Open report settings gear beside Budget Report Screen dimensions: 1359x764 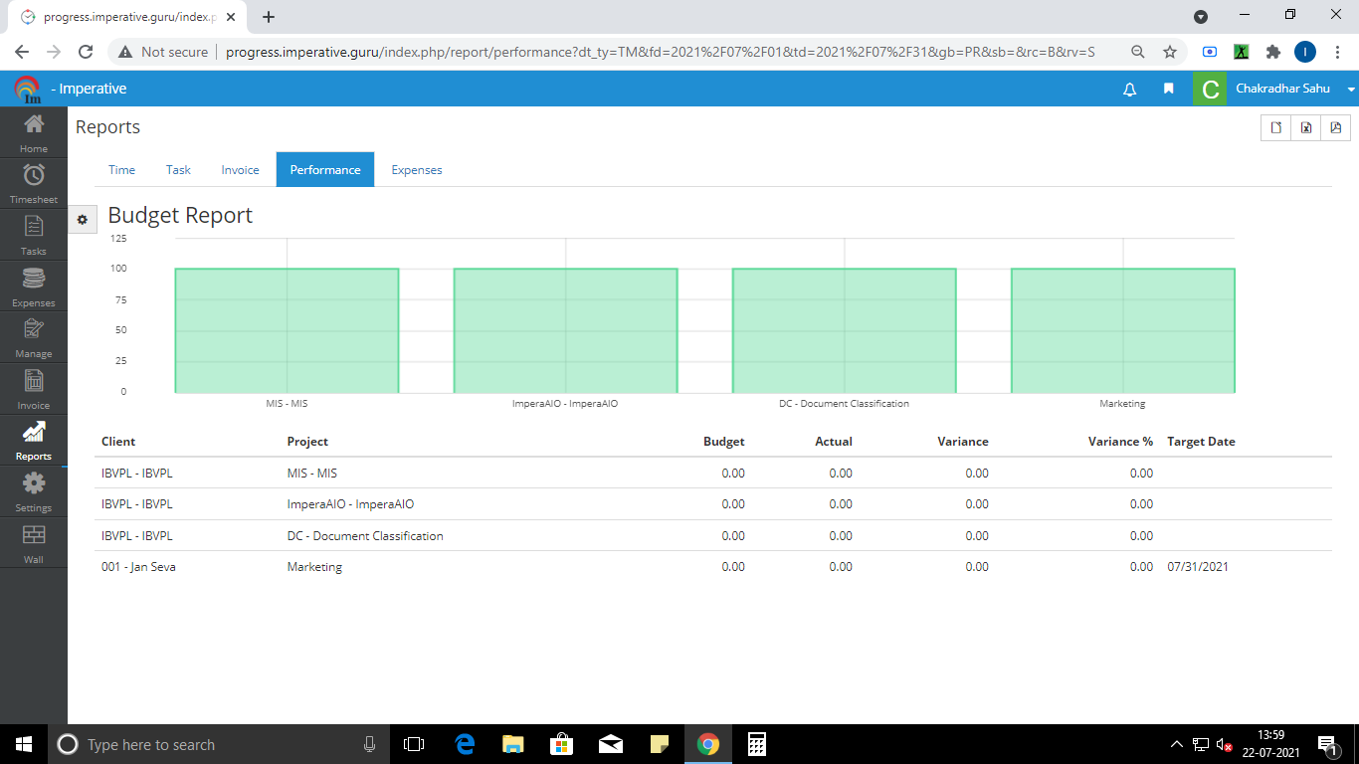click(83, 220)
